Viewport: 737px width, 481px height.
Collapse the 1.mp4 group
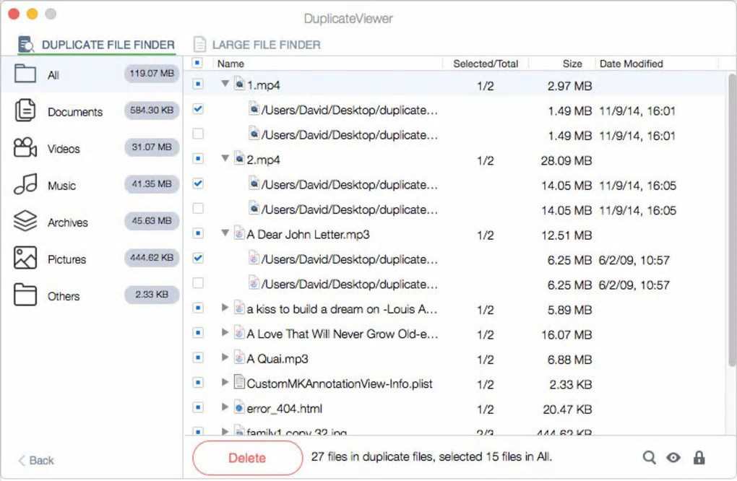point(225,84)
